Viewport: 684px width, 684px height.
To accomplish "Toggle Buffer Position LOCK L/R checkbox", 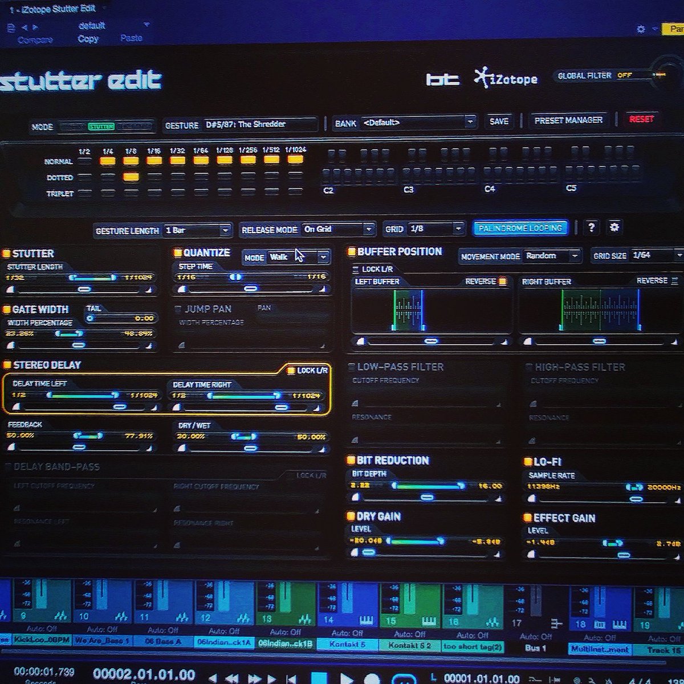I will [x=356, y=269].
